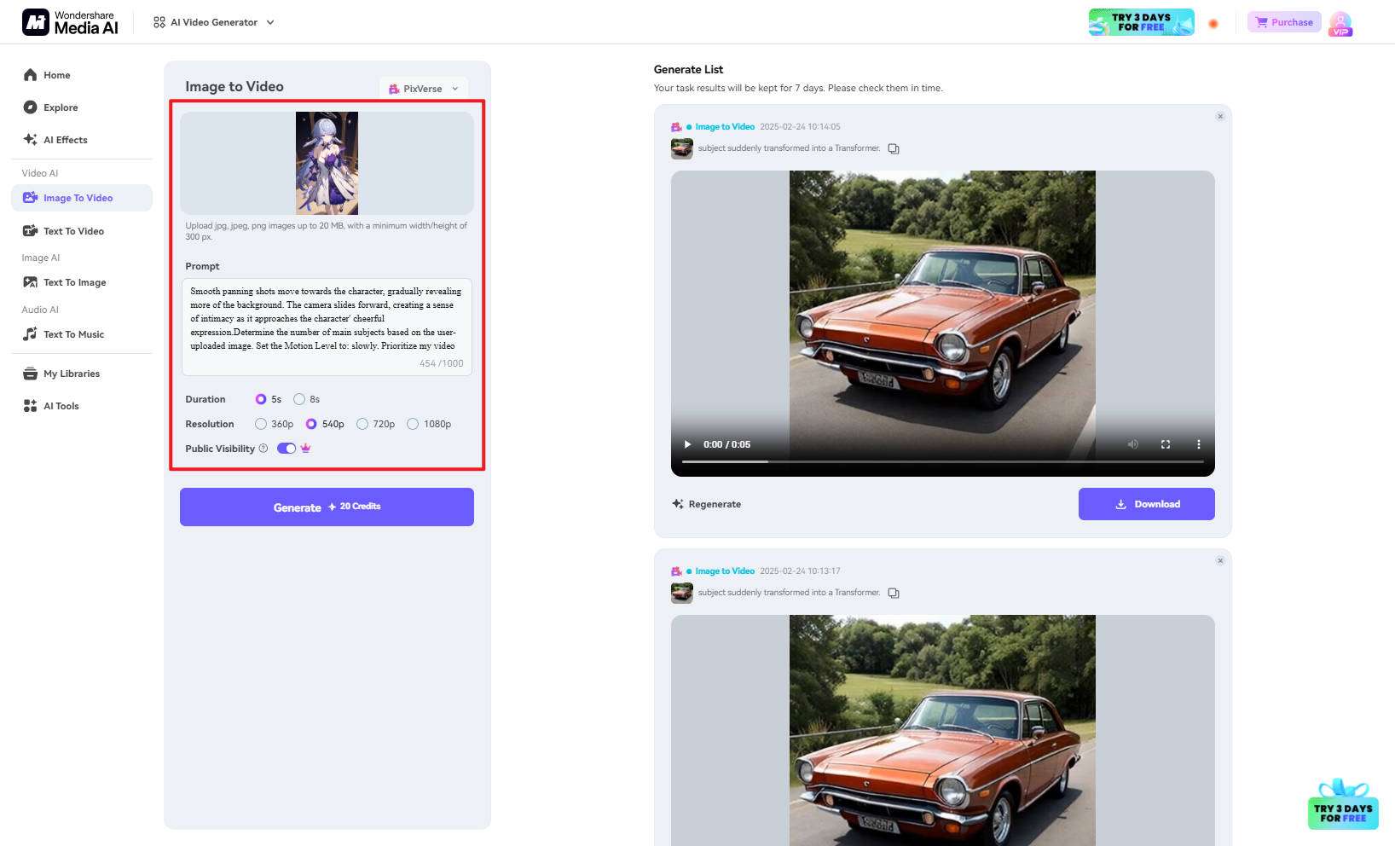Viewport: 1395px width, 846px height.
Task: Open Explore in the sidebar
Action: pos(82,107)
